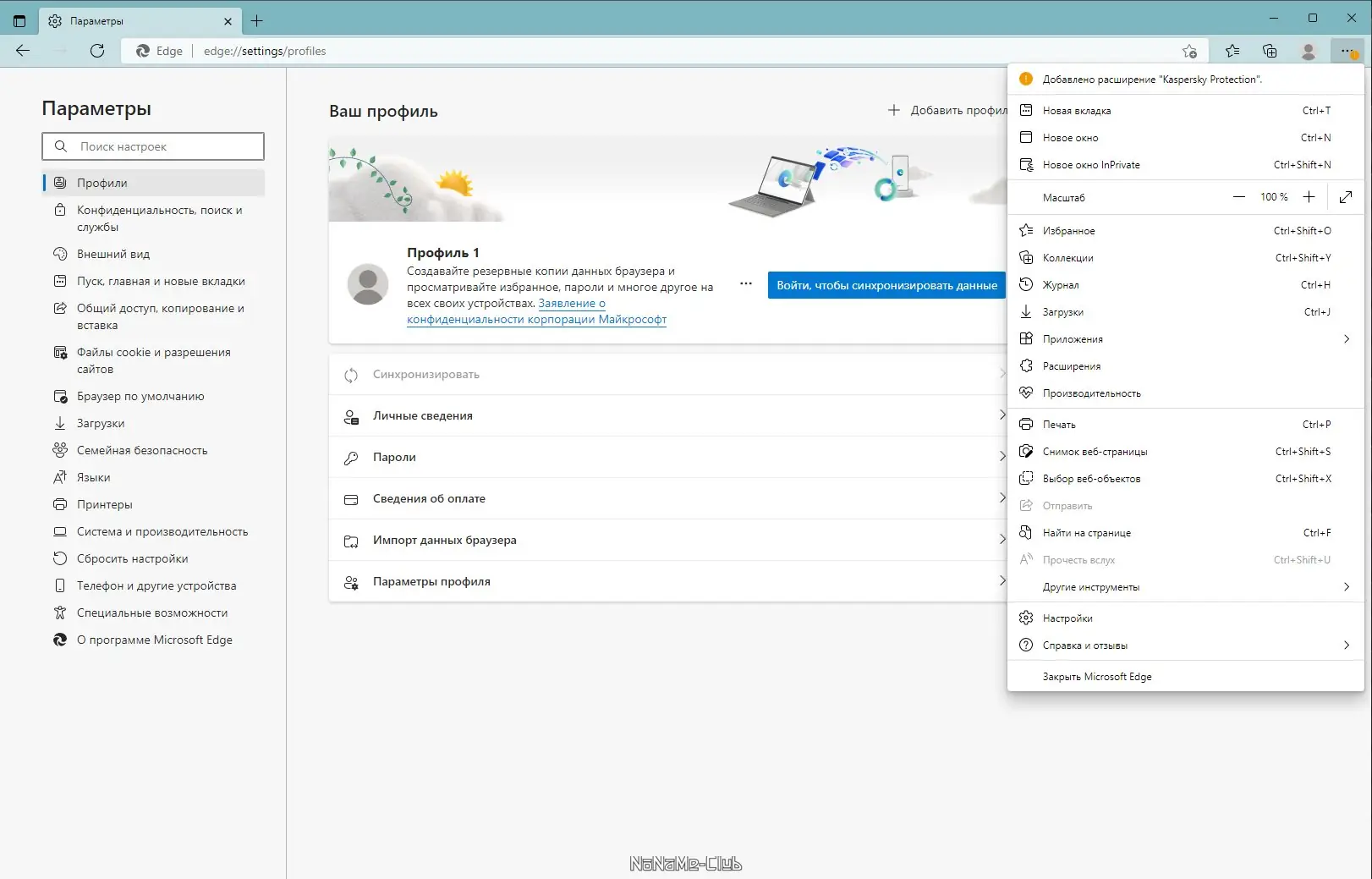
Task: Choose Новое окно InPrivate menu item
Action: coord(1186,164)
